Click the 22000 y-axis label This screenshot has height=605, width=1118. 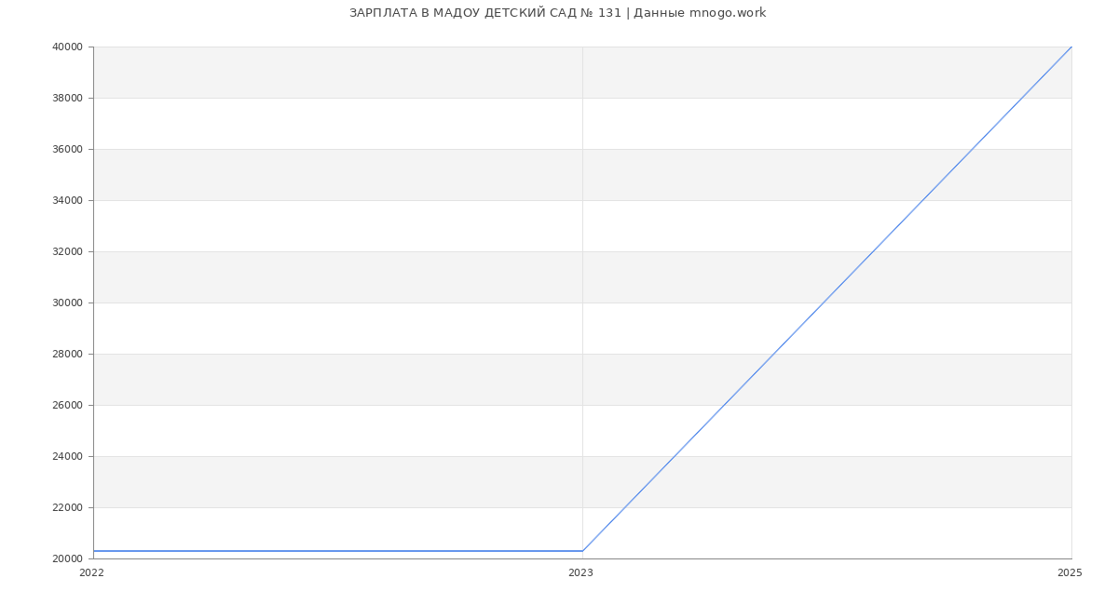click(67, 507)
